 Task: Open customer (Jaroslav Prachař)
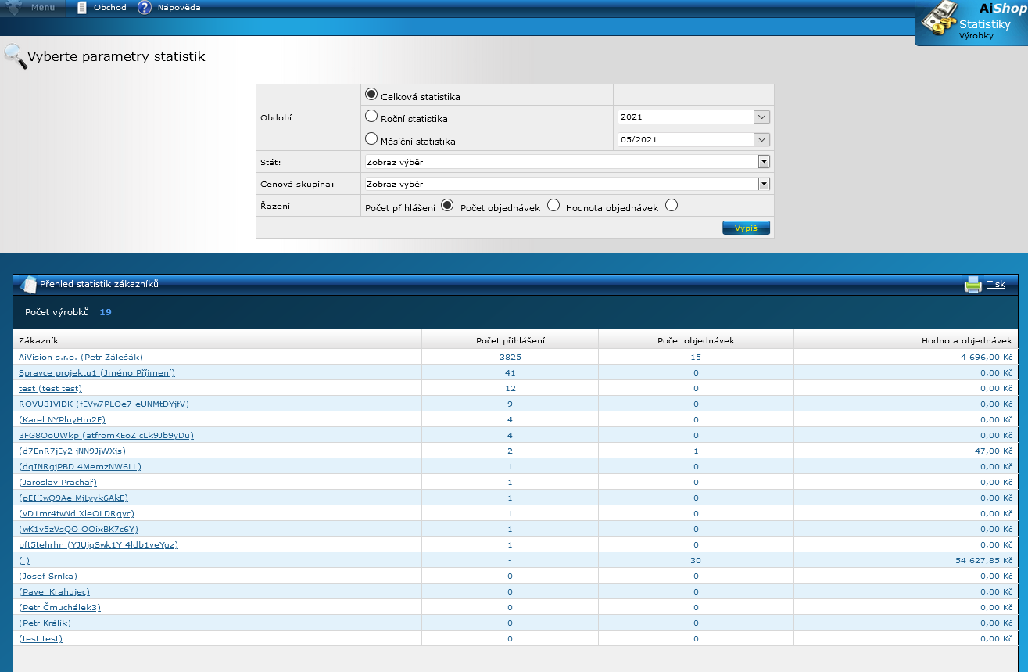tap(58, 482)
